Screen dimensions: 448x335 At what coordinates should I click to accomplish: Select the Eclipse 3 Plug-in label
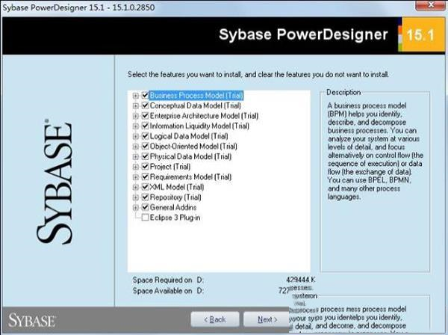pyautogui.click(x=175, y=218)
